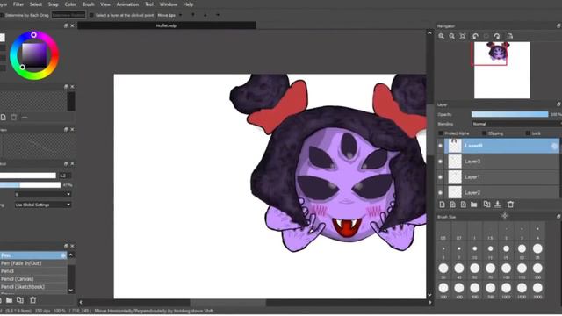Toggle visibility of Layer2
Screen dimensions: 562x316
click(440, 193)
